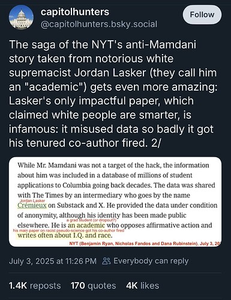
Task: View the 170 quotes list
Action: click(93, 286)
